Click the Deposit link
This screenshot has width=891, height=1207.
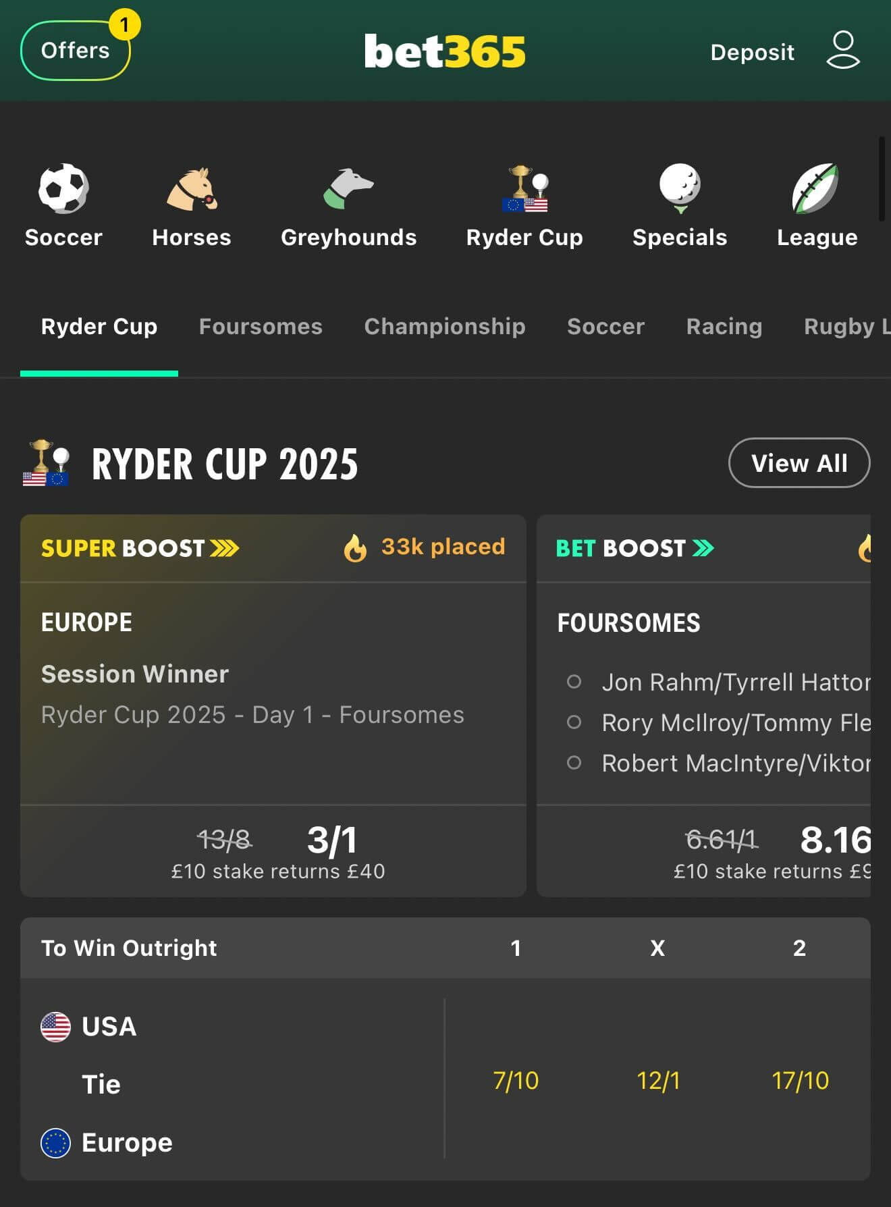(x=753, y=52)
